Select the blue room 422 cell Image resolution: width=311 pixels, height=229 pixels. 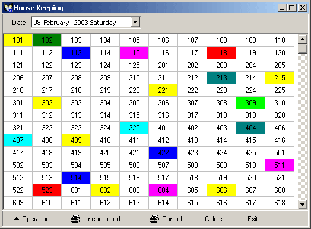(163, 153)
